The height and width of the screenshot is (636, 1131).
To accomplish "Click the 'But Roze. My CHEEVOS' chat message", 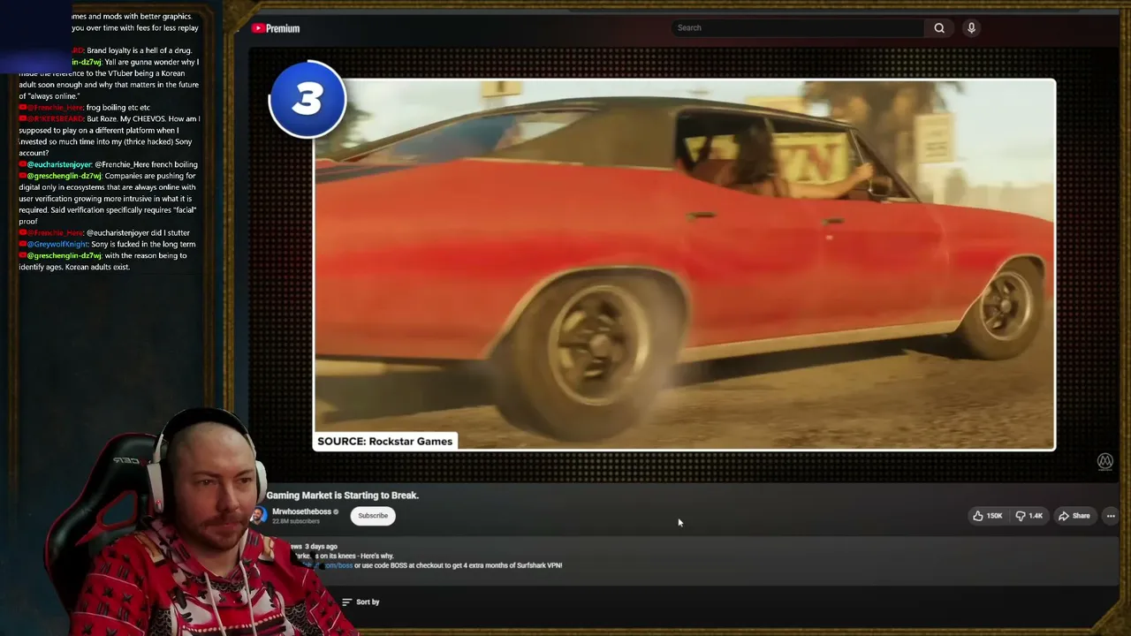I will click(110, 136).
